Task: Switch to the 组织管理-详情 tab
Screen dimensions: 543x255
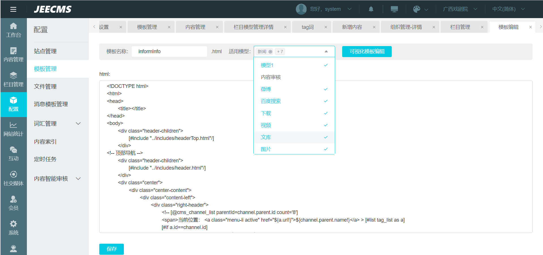Action: [x=406, y=27]
